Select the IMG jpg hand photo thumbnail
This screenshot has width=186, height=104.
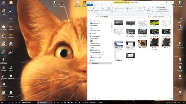pyautogui.click(x=142, y=43)
